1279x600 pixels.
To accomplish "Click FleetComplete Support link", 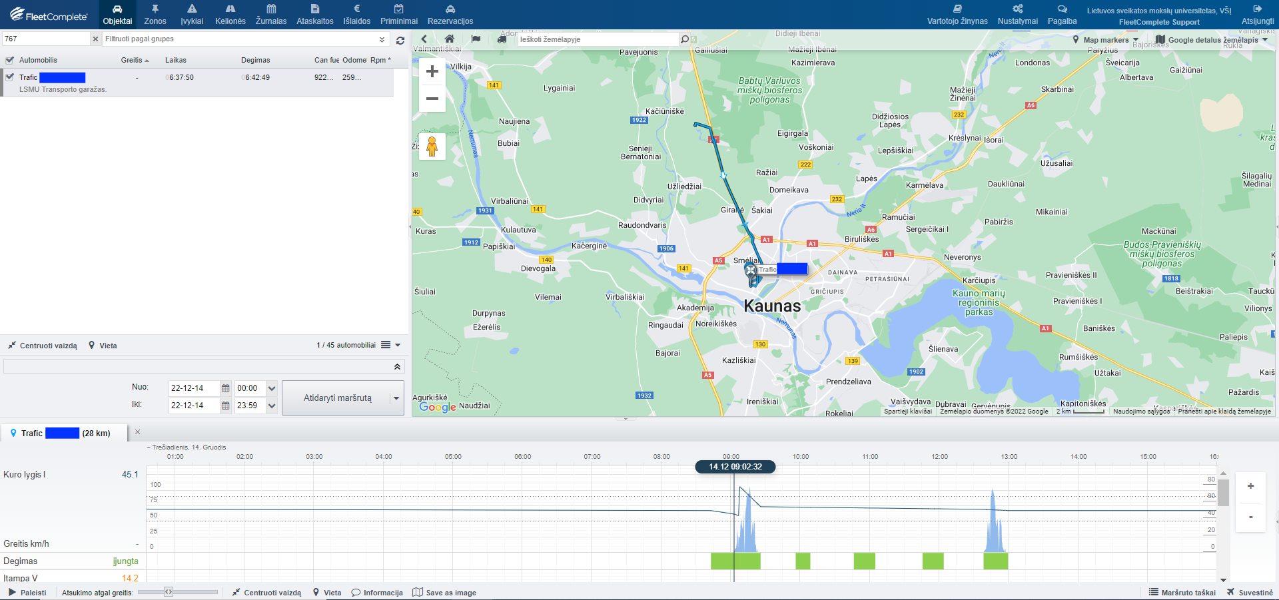I will pos(1159,22).
